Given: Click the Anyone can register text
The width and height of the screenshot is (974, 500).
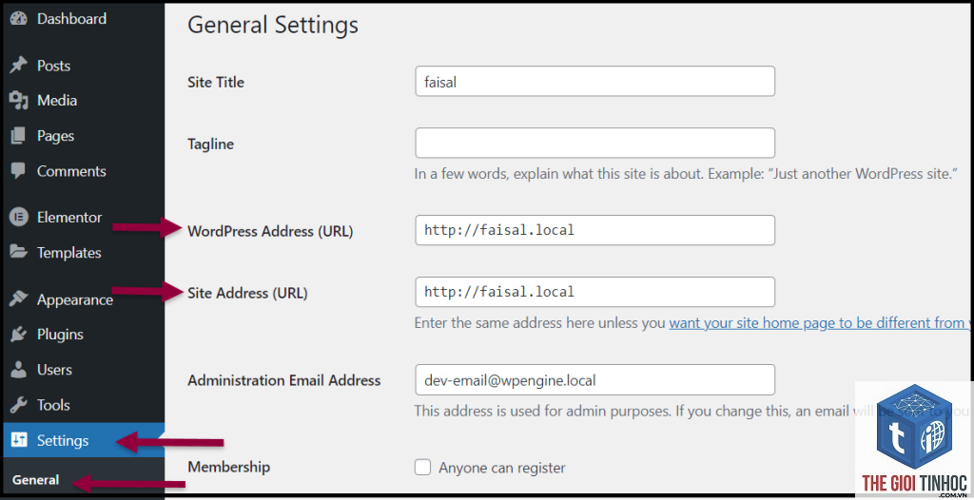Looking at the screenshot, I should click(502, 468).
